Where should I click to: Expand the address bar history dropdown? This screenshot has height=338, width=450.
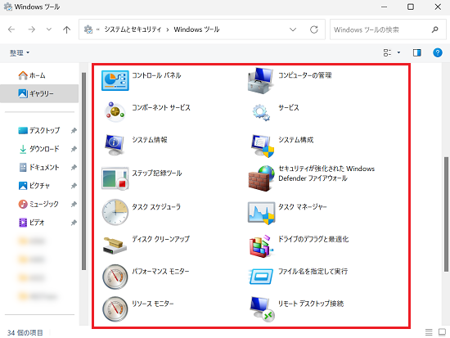(x=293, y=29)
